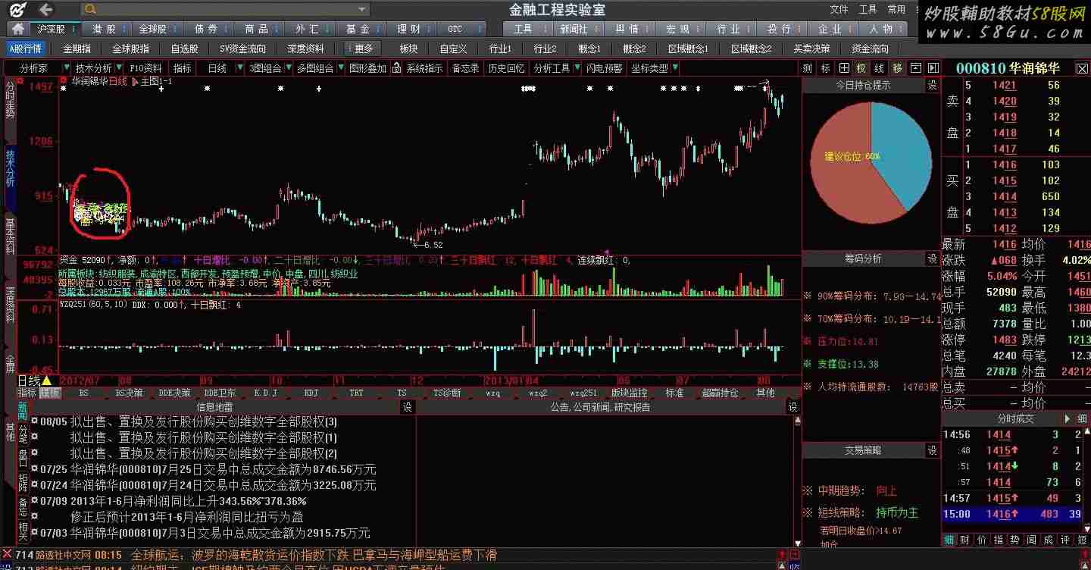
Task: Toggle the 标 marker tool
Action: [826, 68]
